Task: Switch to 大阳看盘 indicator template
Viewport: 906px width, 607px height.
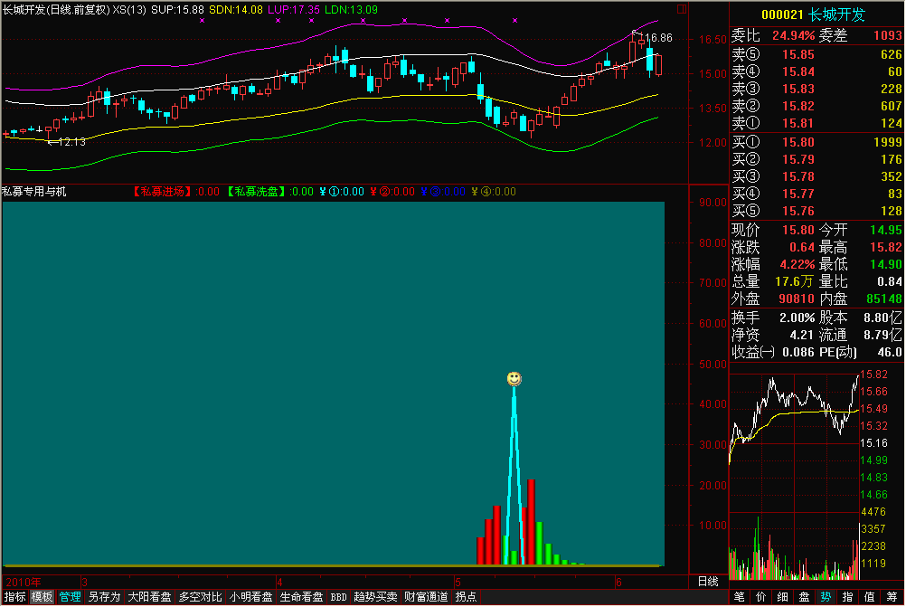Action: (149, 596)
